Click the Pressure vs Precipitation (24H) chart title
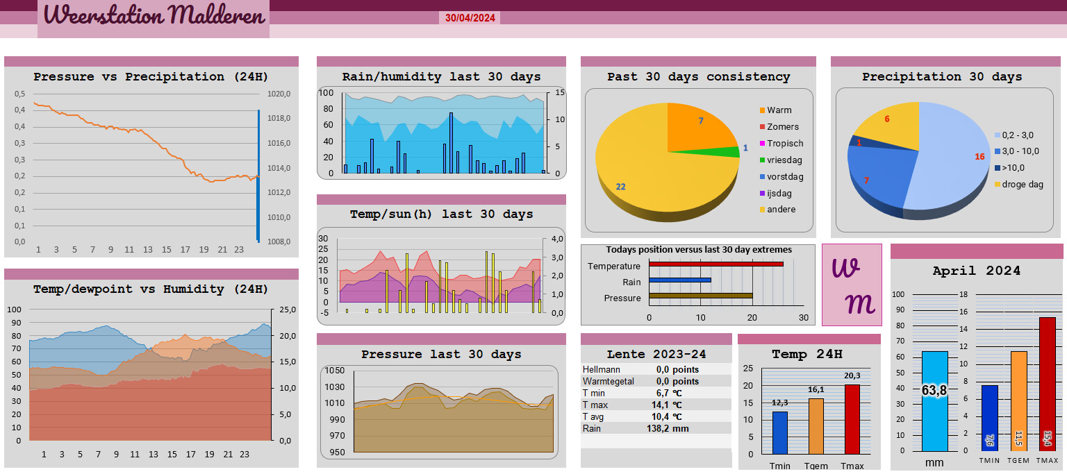 tap(151, 77)
